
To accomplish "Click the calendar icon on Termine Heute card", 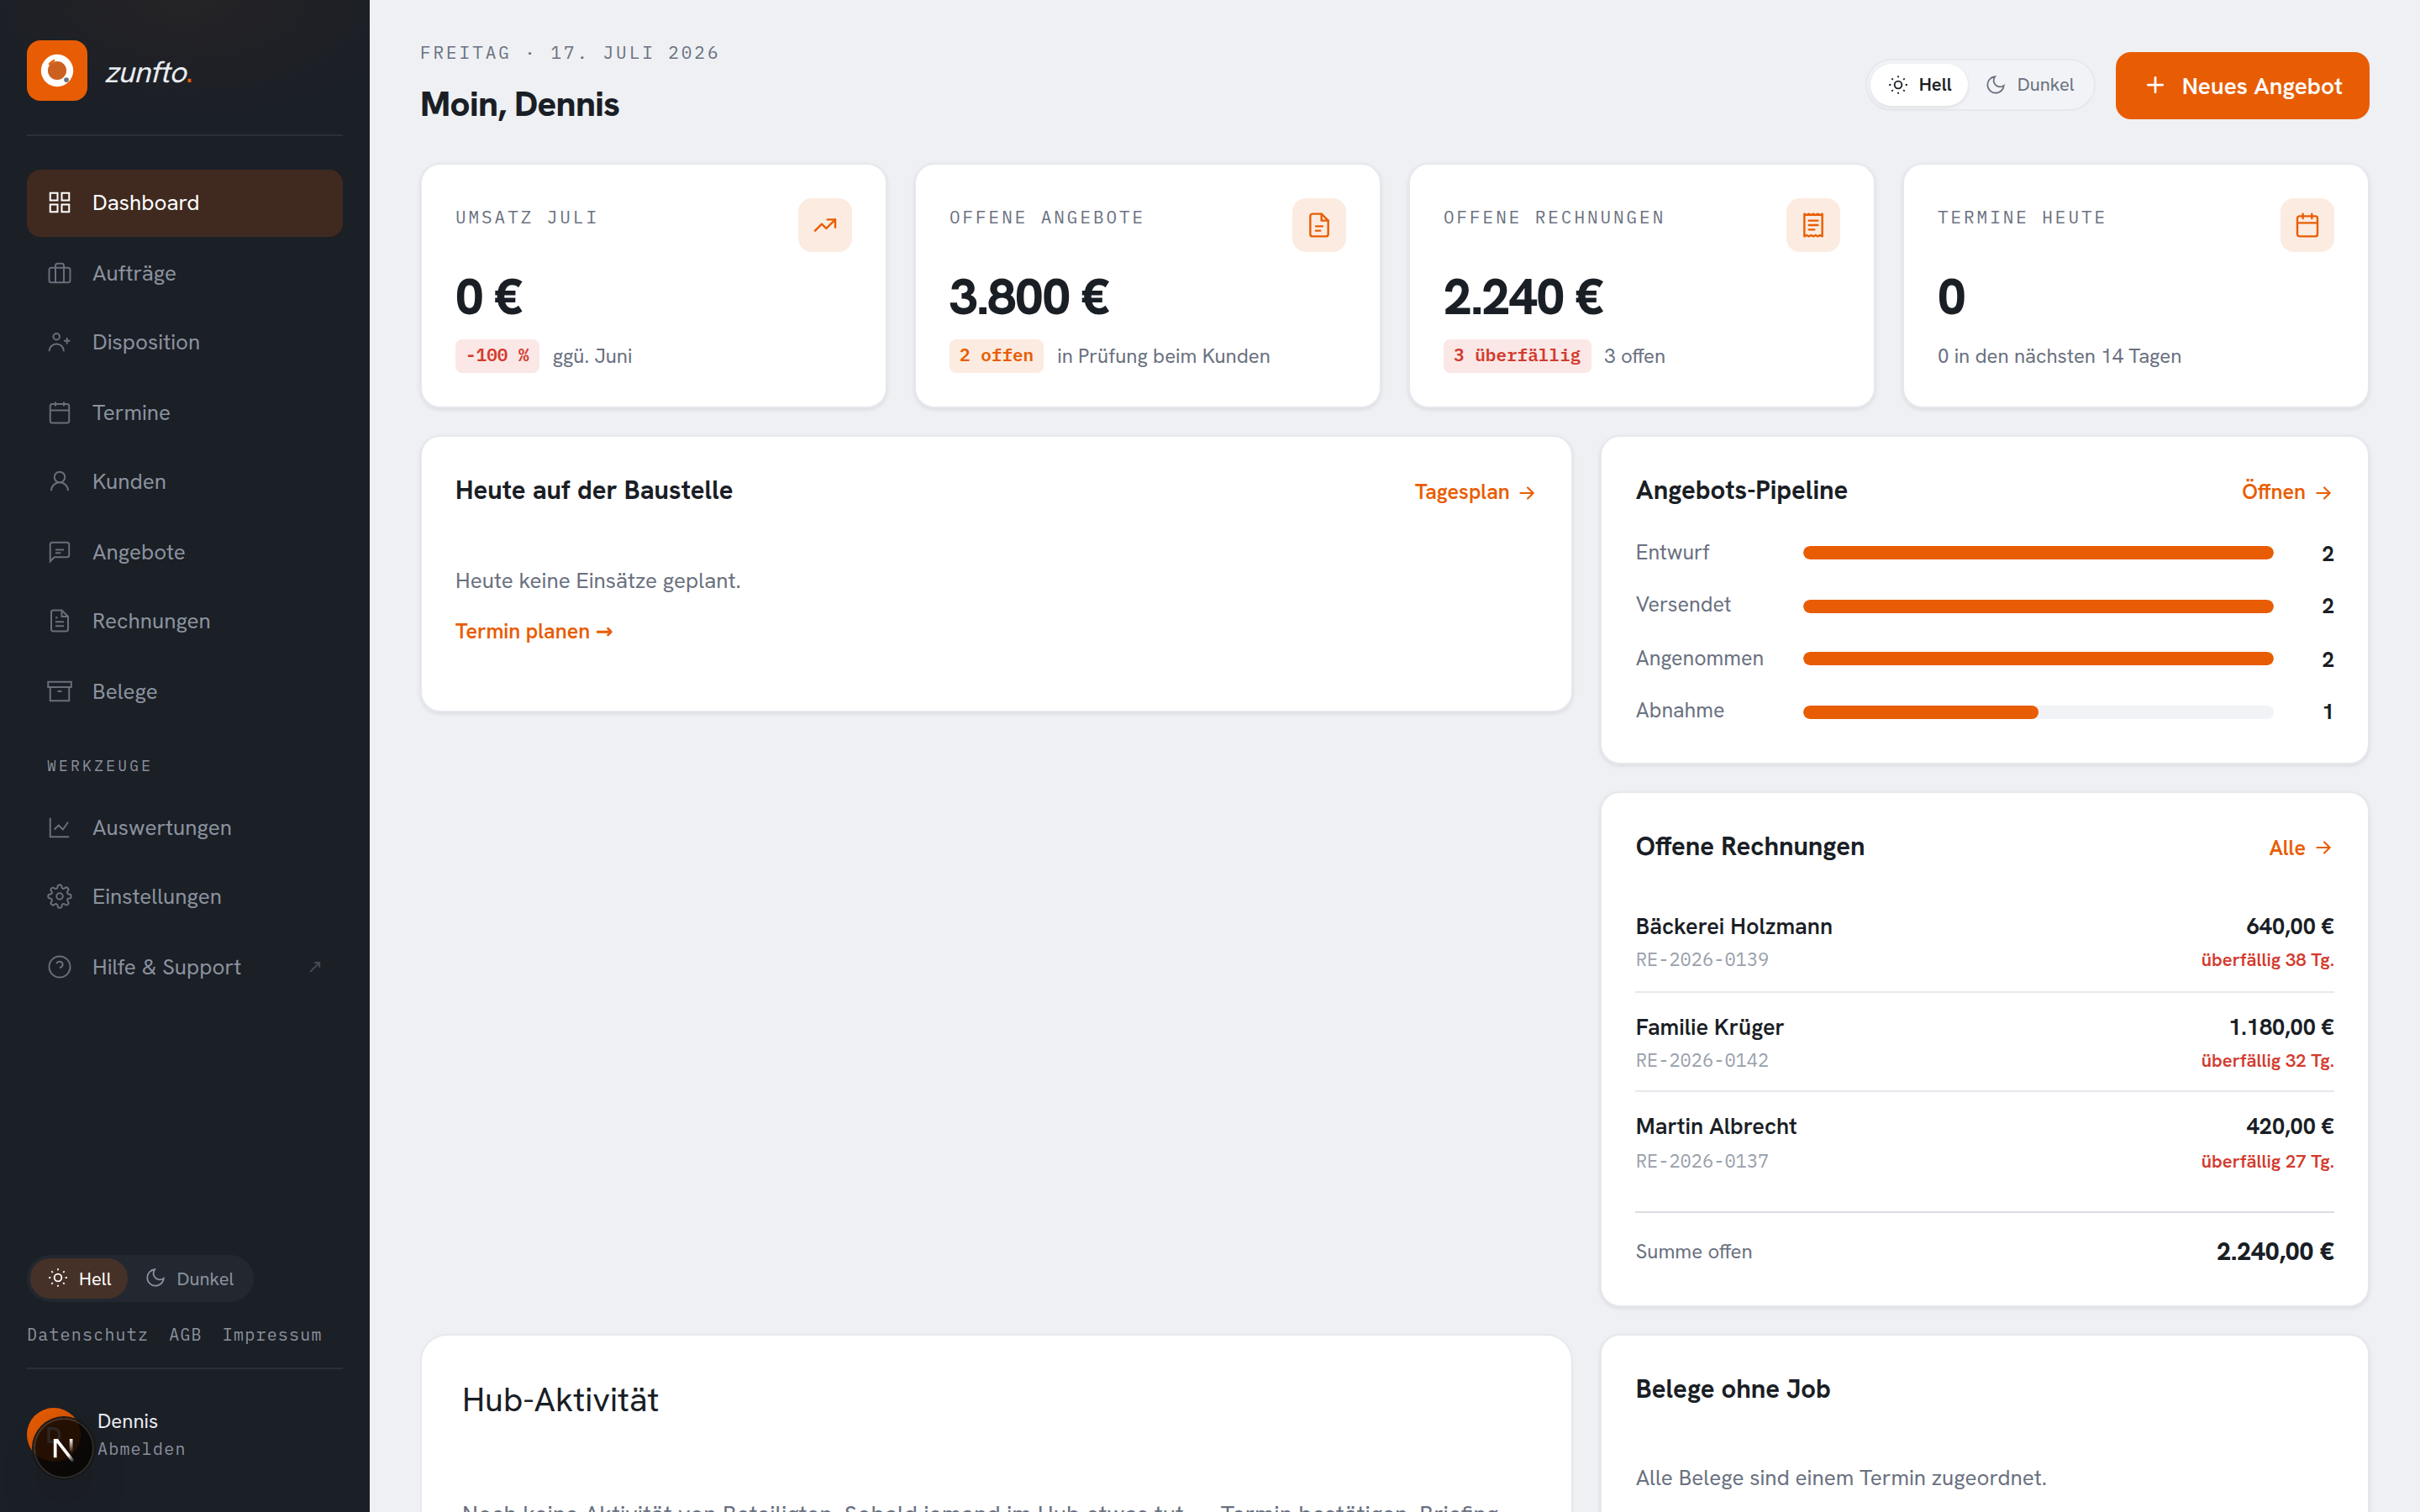I will 2307,225.
